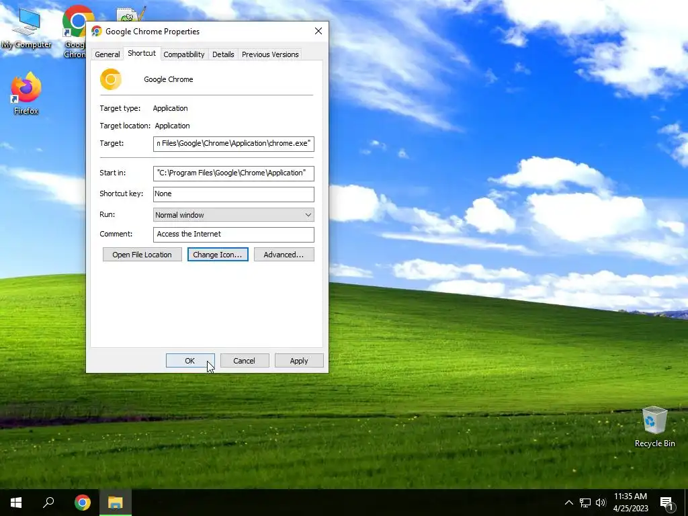Open the Windows Start menu
The height and width of the screenshot is (516, 688).
(x=16, y=503)
